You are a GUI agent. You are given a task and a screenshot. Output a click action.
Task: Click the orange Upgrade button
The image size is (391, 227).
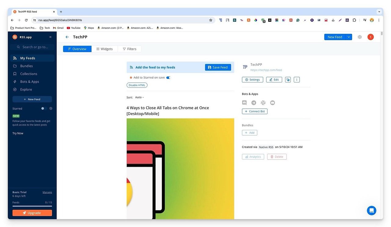[x=32, y=213]
